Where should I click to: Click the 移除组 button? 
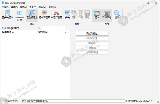click(92, 48)
